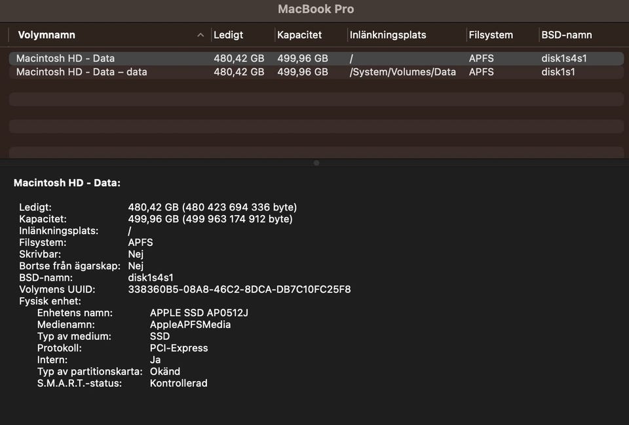Screen dimensions: 629x425
Task: Click the APPLE SSD AP0512J device name
Action: [199, 313]
